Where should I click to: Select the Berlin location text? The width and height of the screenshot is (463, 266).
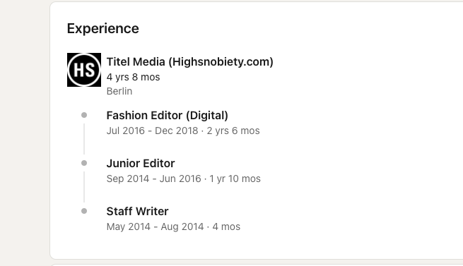coord(119,91)
